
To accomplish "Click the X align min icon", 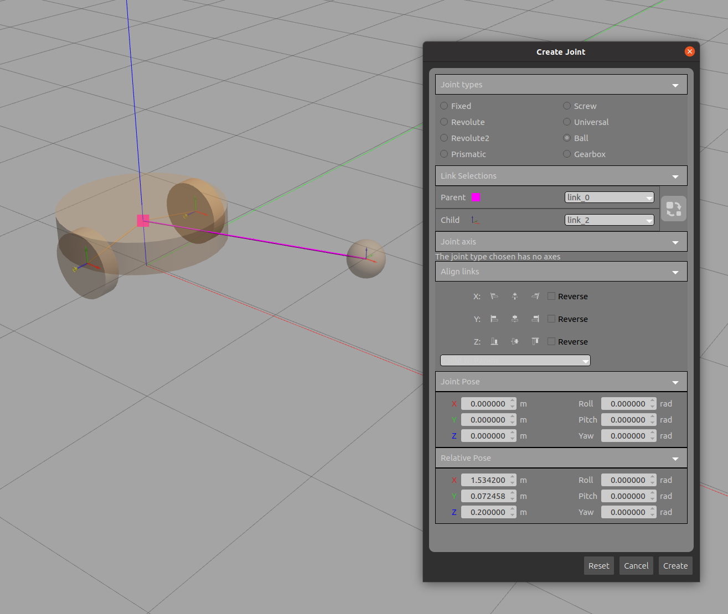I will coord(494,296).
